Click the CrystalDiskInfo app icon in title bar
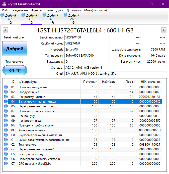This screenshot has width=169, height=174. pos(4,4)
